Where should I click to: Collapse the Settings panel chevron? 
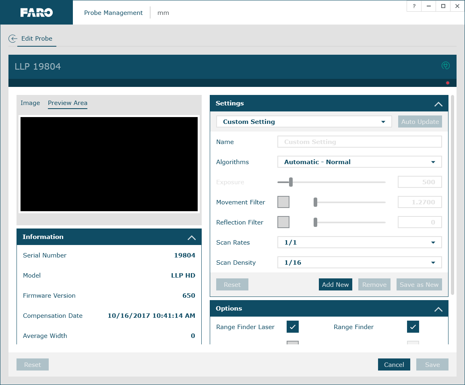(x=438, y=104)
